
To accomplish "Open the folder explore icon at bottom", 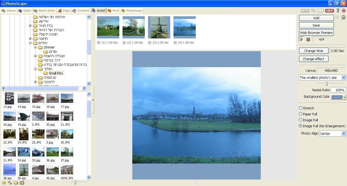I will tap(16, 183).
